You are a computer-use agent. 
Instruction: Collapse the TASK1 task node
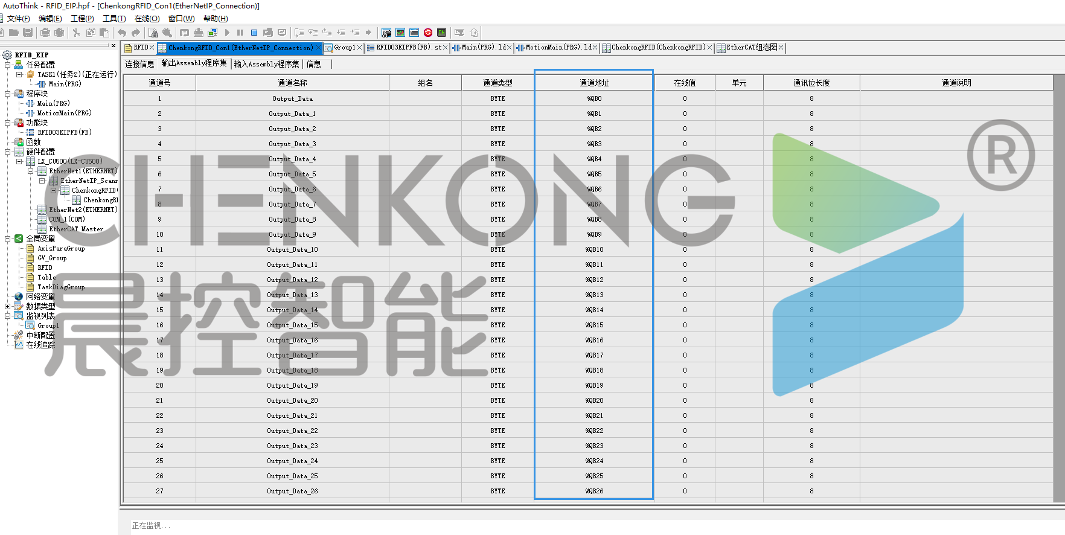[19, 74]
